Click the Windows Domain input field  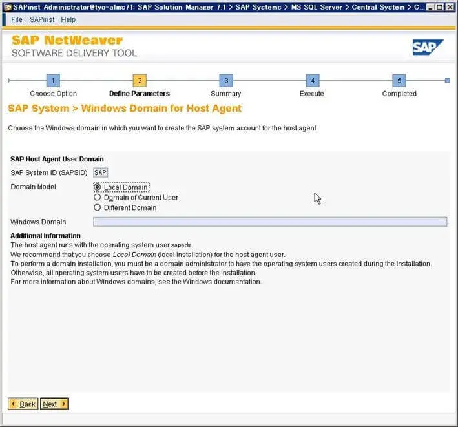[270, 222]
